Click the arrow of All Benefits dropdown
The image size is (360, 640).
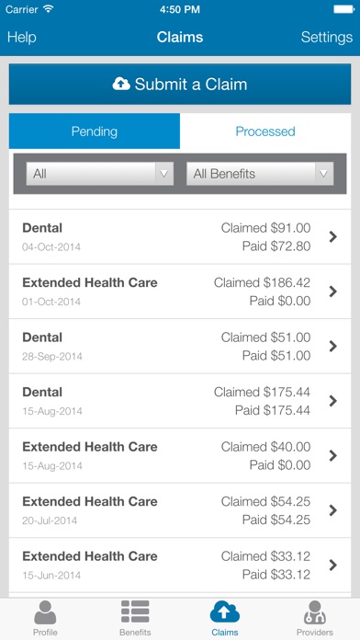pyautogui.click(x=323, y=174)
